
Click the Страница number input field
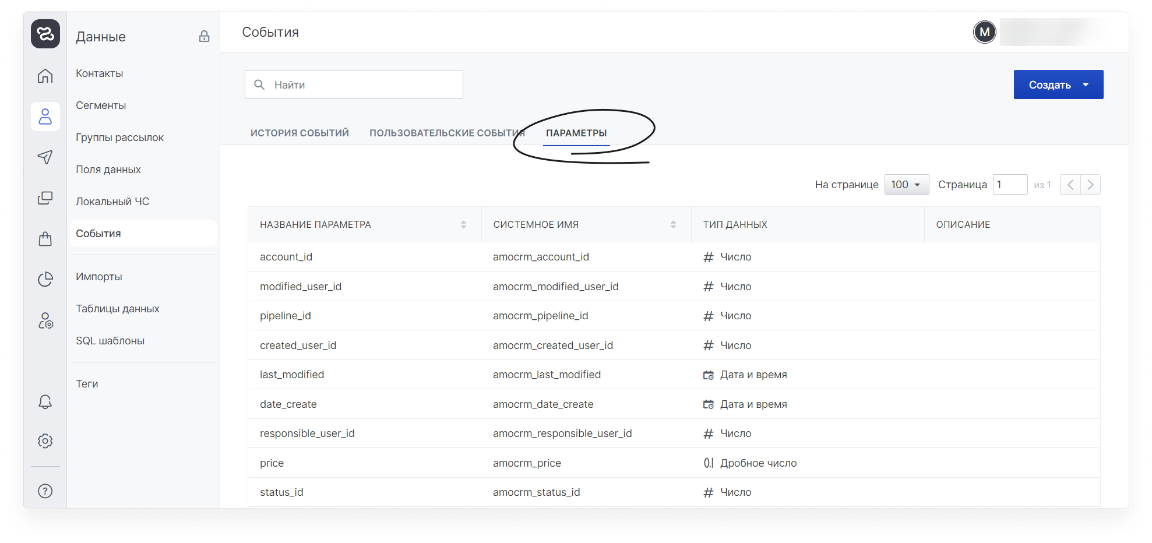(1010, 185)
